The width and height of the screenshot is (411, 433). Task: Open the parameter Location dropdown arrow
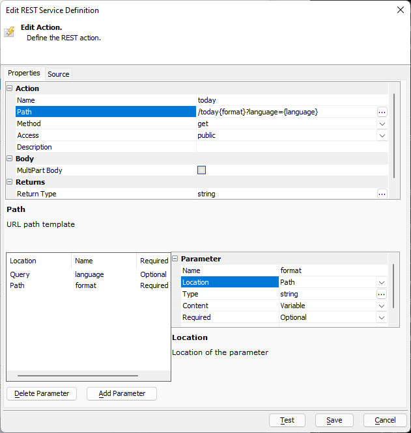pyautogui.click(x=382, y=283)
